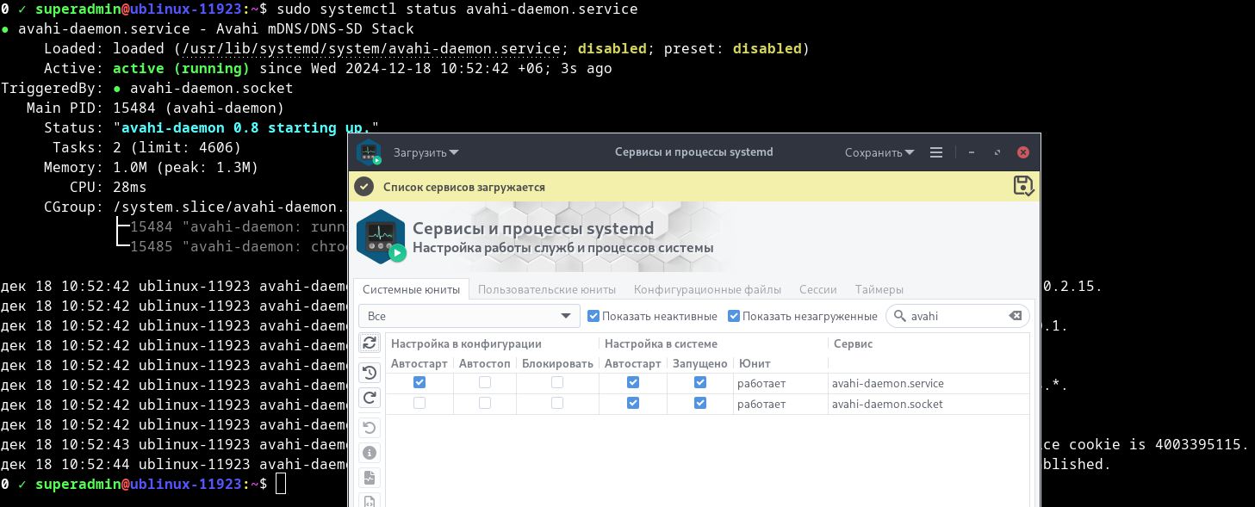
Task: Enable config Автостоп for avahi-daemon.socket
Action: tap(485, 403)
